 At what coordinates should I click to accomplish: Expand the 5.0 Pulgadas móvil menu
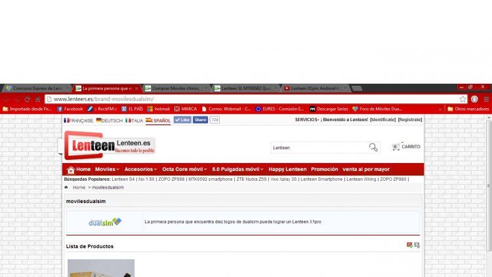pos(237,169)
